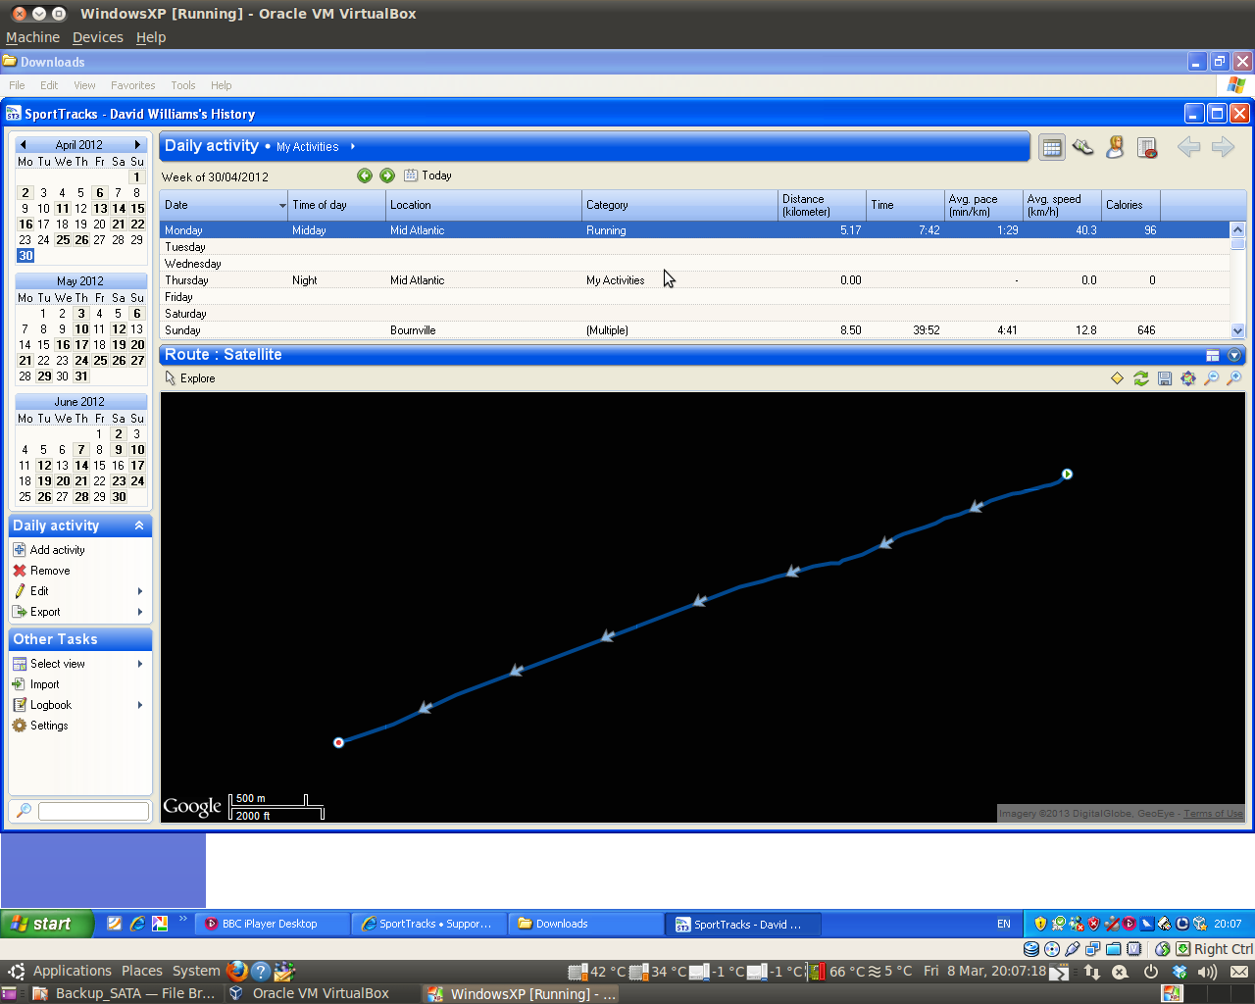Navigate back with the grey left arrow

tap(1188, 147)
